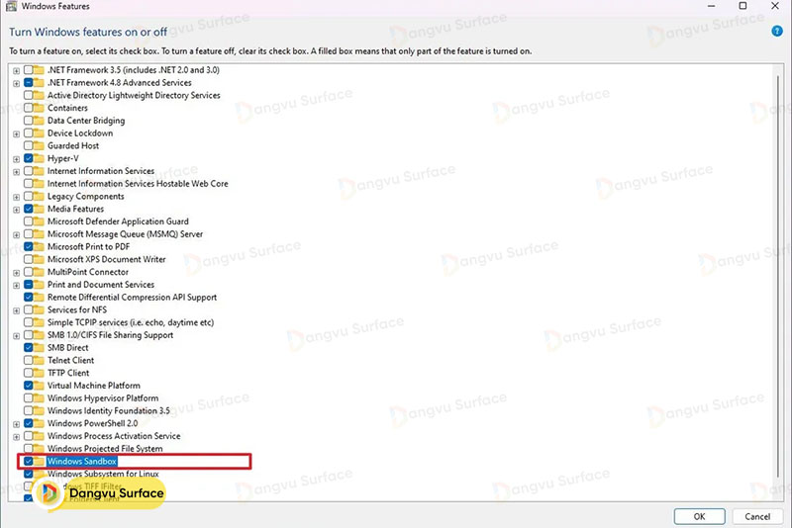Viewport: 792px width, 528px height.
Task: Close the Windows Features window
Action: [775, 6]
